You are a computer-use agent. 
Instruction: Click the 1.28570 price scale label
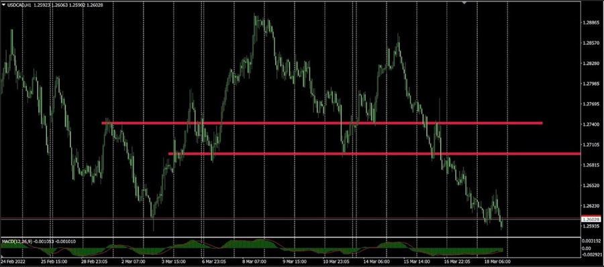coord(591,43)
